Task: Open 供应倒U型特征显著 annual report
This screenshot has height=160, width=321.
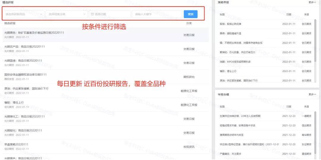Action: pyautogui.click(x=249, y=144)
